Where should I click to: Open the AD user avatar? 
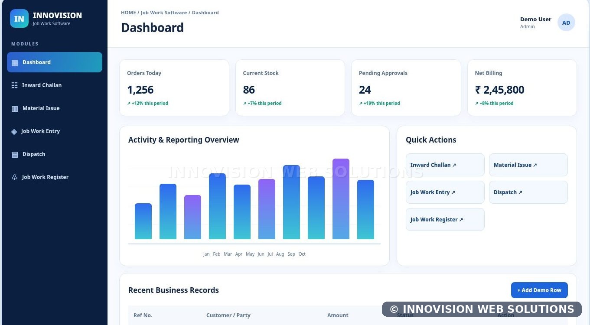point(566,23)
